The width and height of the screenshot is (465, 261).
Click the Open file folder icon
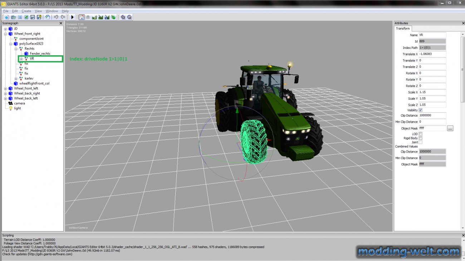pyautogui.click(x=13, y=17)
